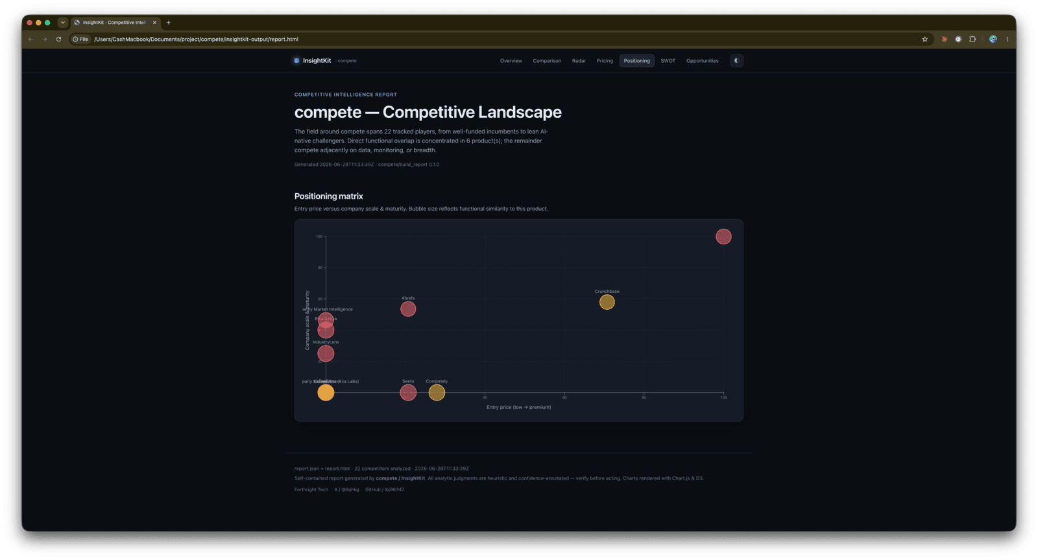Click the 'compete' label beside InsightKit
The height and width of the screenshot is (560, 1038).
pyautogui.click(x=347, y=61)
